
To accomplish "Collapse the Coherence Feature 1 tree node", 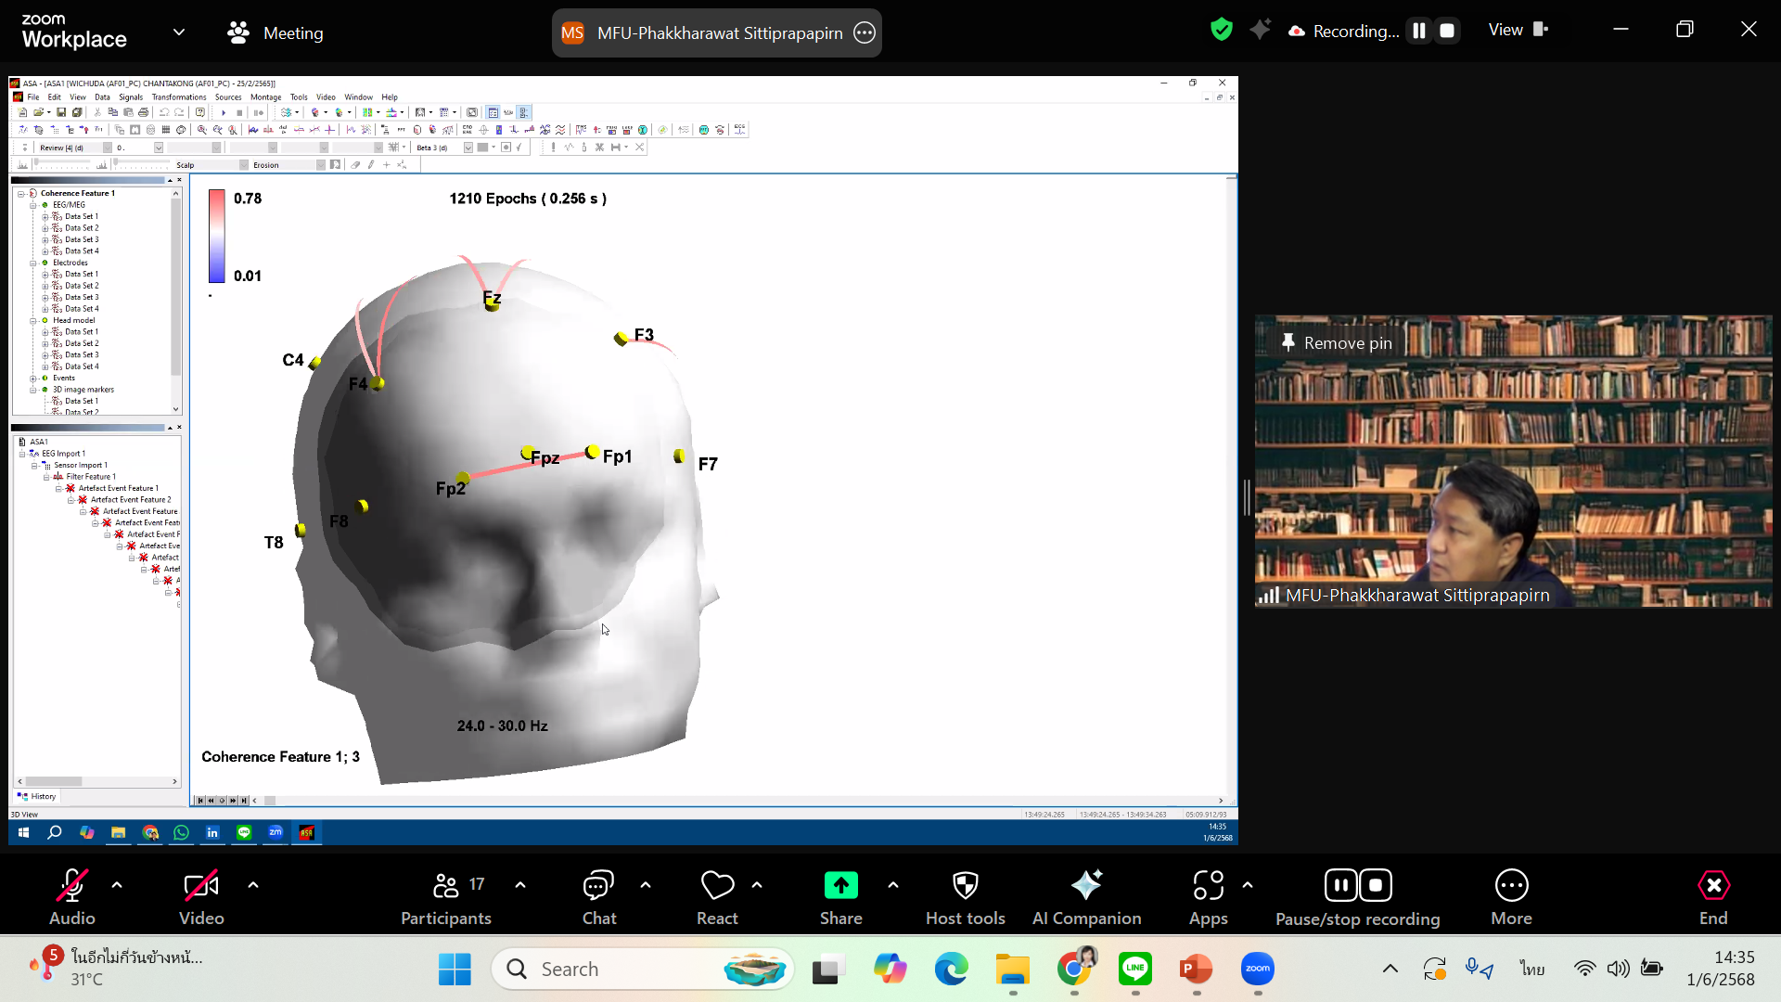I will (x=20, y=193).
